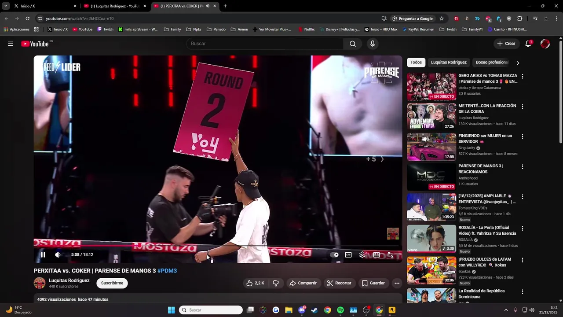Open the PayPal: Resumen bookmark
Viewport: 563px width, 317px height.
coord(418,29)
